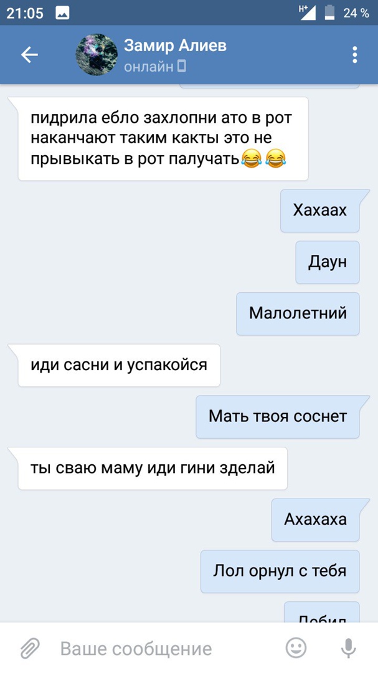Viewport: 378px width, 673px height.
Task: Open the profile avatar thumbnail
Action: pos(97,54)
